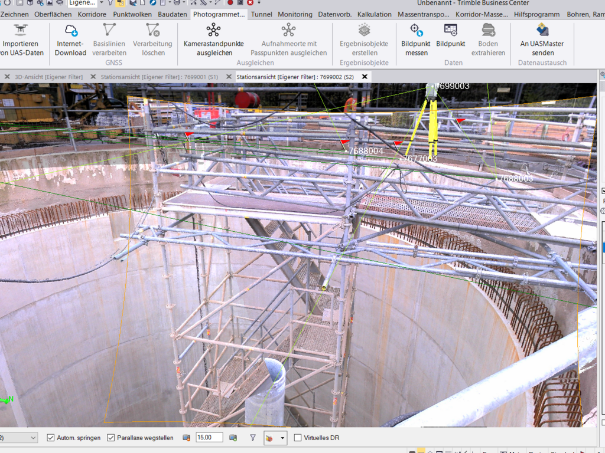605x453 pixels.
Task: Open the Oberflächen ribbon tab
Action: 53,14
